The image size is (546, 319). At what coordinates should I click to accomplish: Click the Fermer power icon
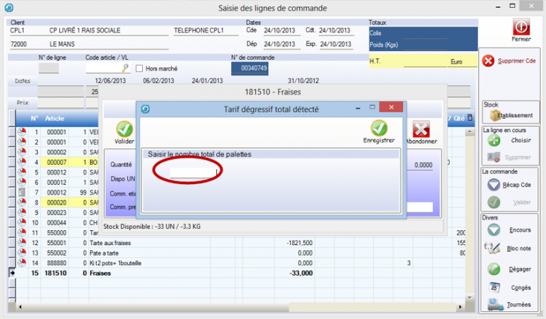coord(521,26)
